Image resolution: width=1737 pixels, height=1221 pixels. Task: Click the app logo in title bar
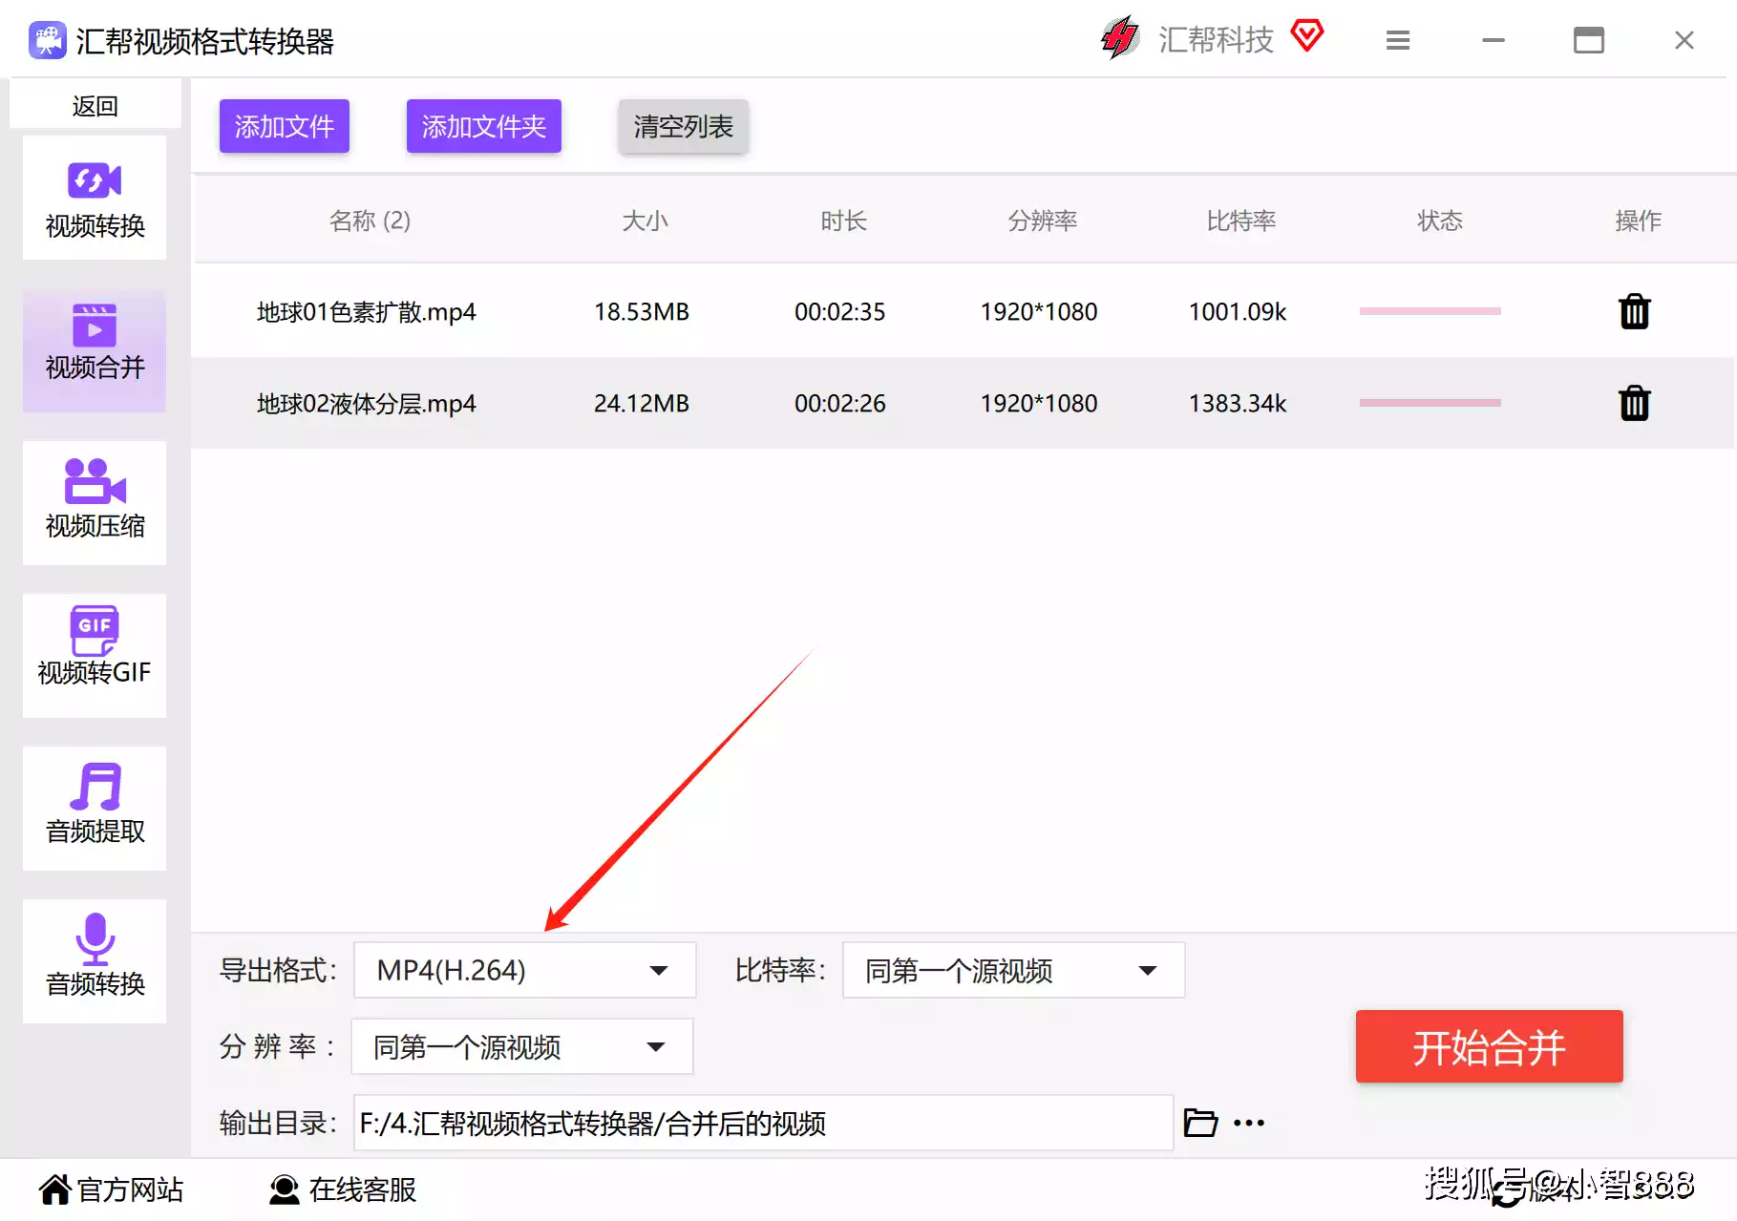pos(48,40)
